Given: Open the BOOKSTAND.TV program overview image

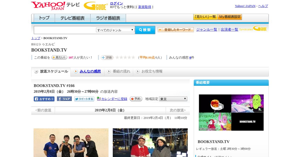Looking at the screenshot, I should click(x=231, y=112).
